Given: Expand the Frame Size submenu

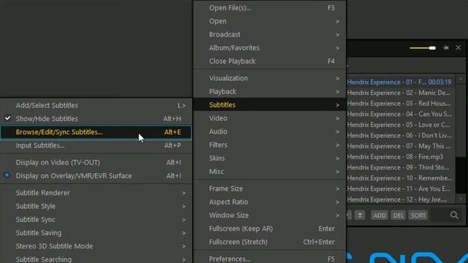Looking at the screenshot, I should [270, 188].
